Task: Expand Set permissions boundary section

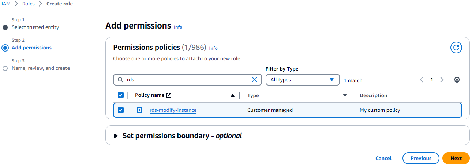Action: 116,136
